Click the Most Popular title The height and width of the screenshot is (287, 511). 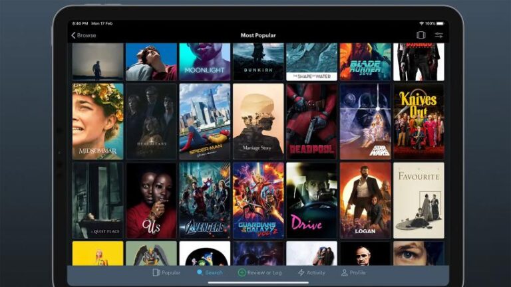pos(258,35)
